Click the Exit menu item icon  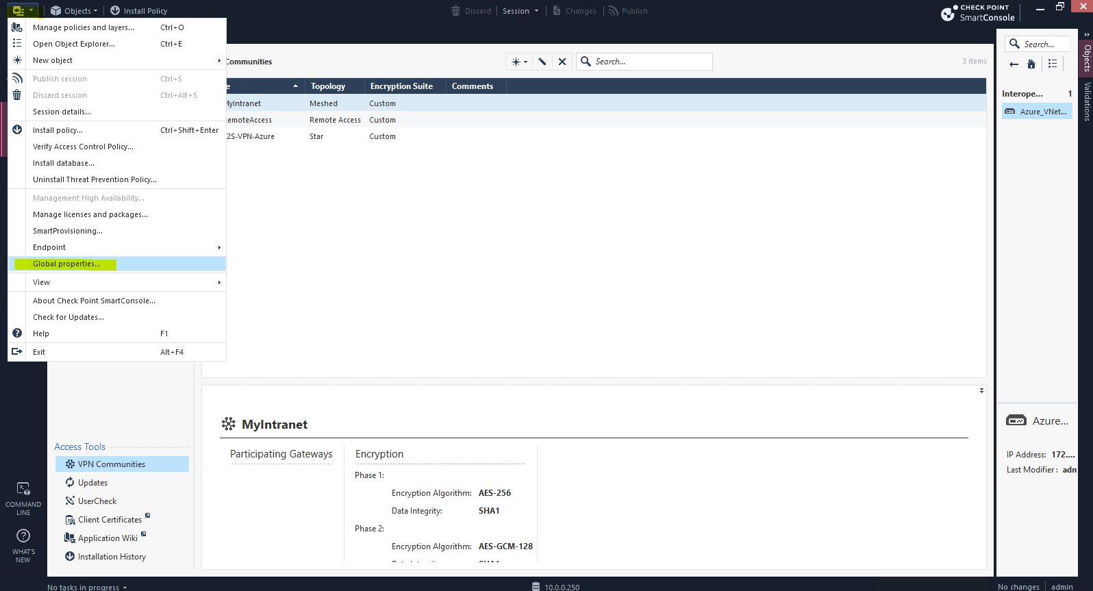tap(17, 351)
